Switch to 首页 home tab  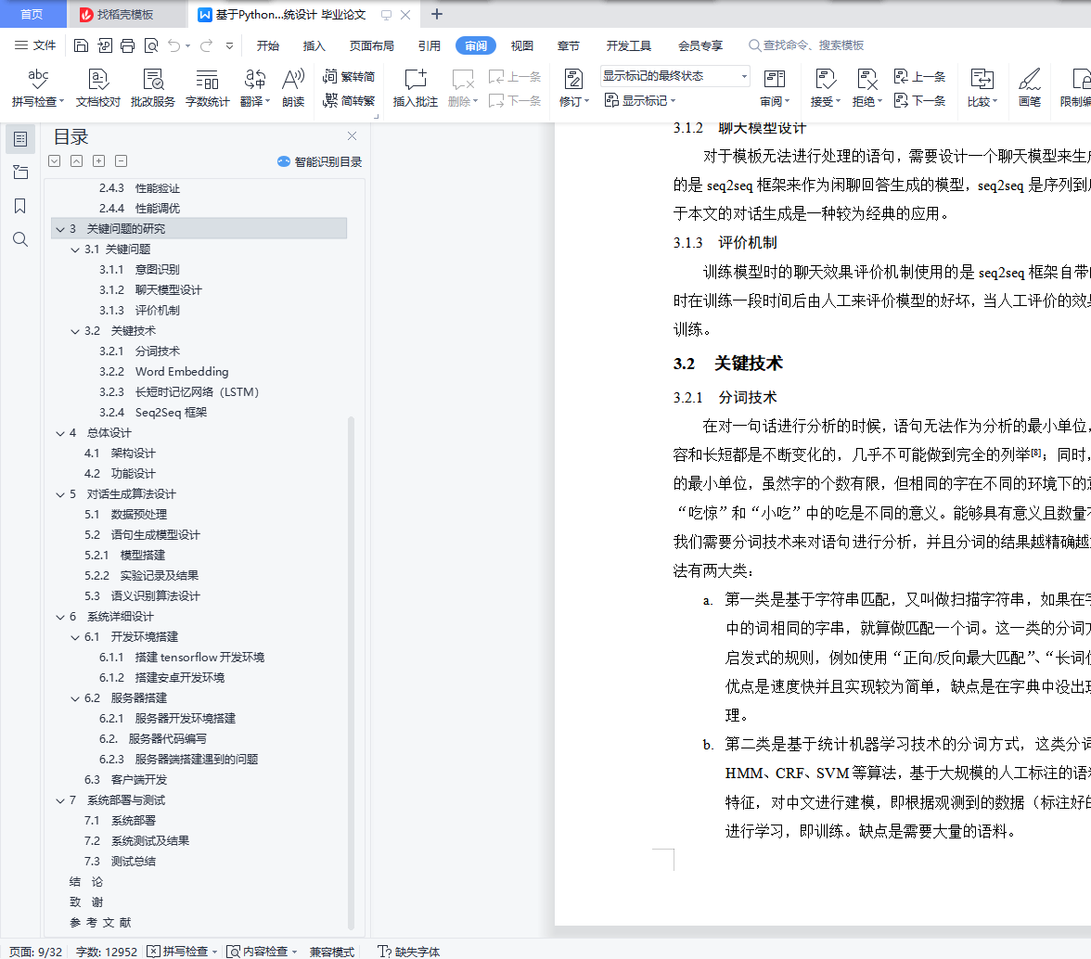click(x=32, y=15)
